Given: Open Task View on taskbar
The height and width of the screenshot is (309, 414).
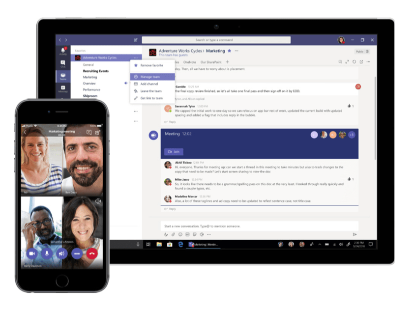Looking at the screenshot, I should [148, 244].
